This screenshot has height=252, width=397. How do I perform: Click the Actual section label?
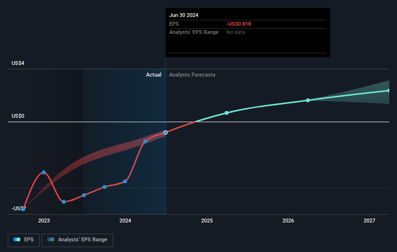coord(153,75)
